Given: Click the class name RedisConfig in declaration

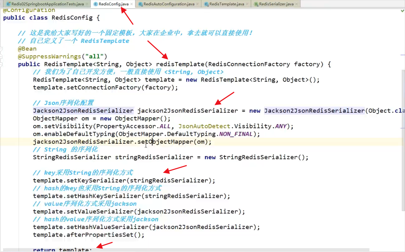Looking at the screenshot, I should pyautogui.click(x=72, y=18).
